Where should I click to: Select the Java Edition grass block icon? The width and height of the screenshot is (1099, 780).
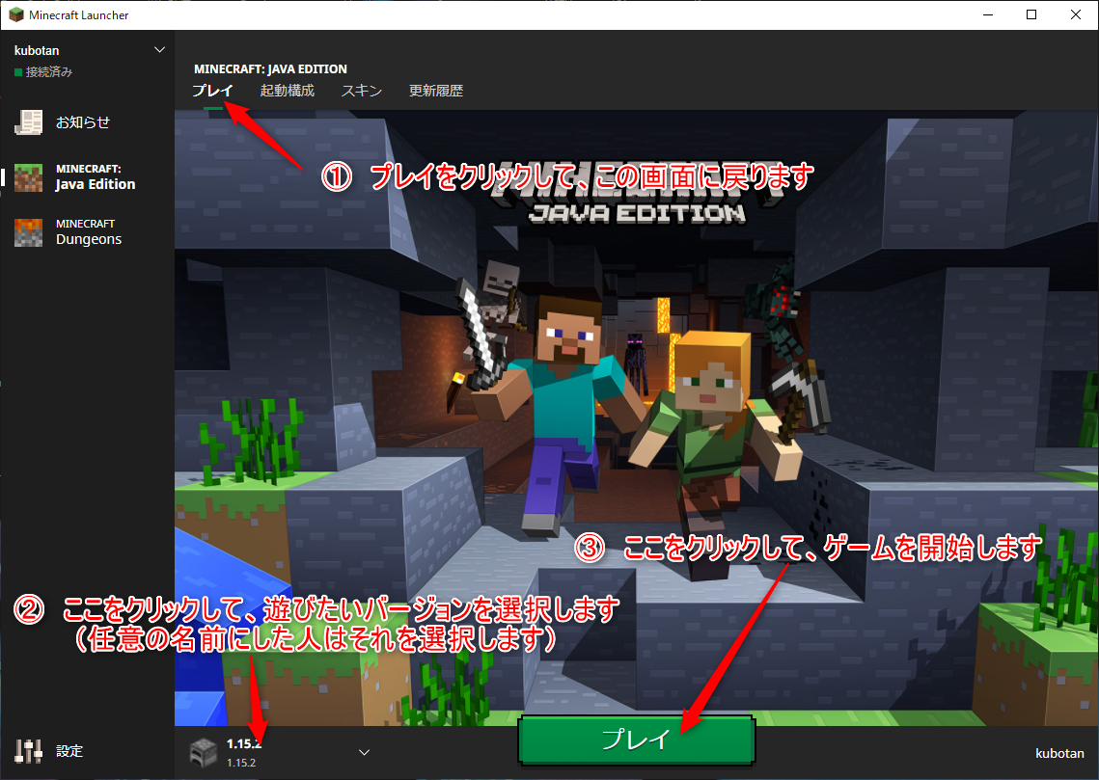[x=28, y=176]
